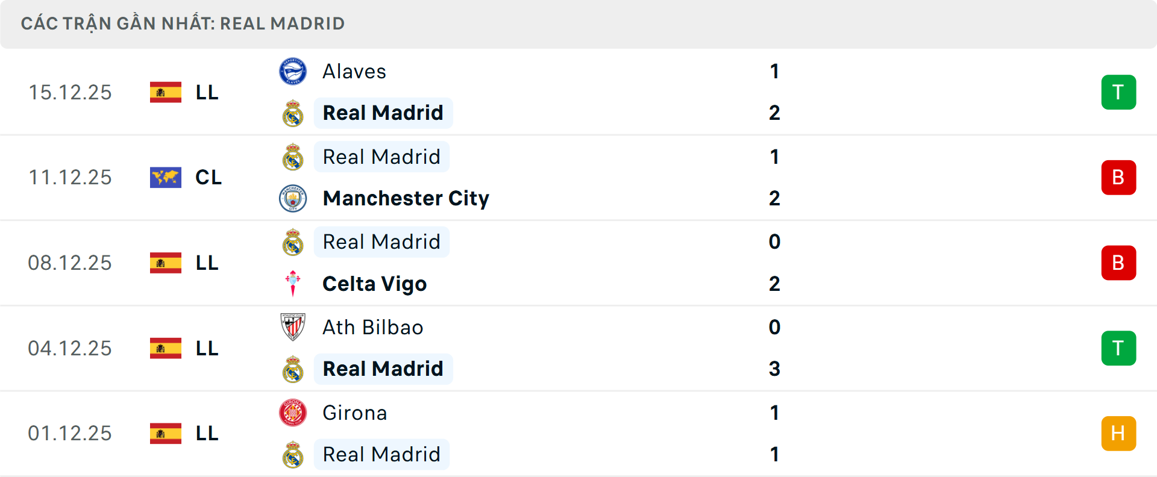Open the Girona team link
Screen dimensions: 1157x477
coord(354,413)
